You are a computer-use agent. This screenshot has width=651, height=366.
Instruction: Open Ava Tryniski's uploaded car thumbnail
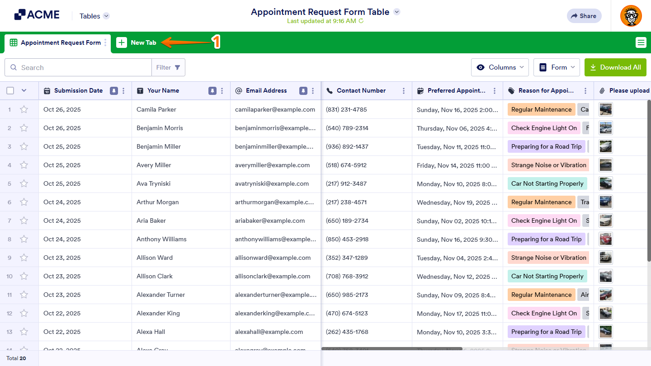pos(606,183)
